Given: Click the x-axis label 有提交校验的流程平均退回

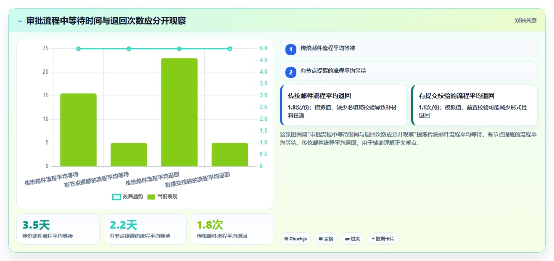Looking at the screenshot, I should click(198, 180).
